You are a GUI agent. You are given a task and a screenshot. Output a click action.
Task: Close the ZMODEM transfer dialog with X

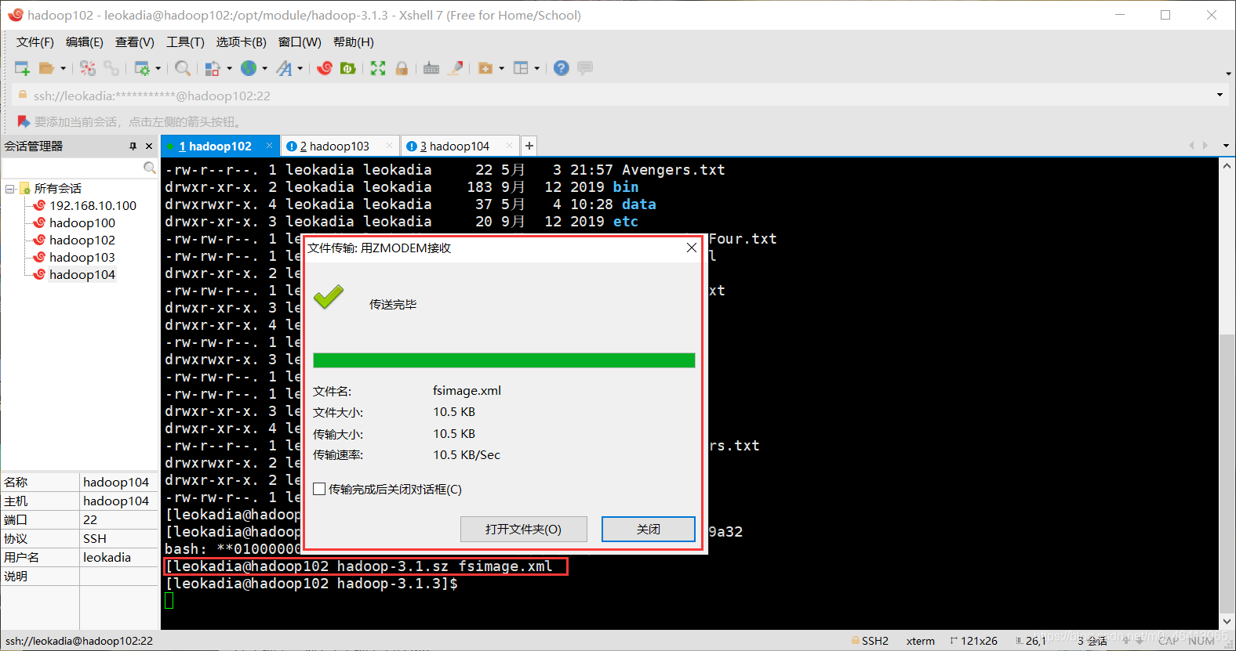(691, 248)
